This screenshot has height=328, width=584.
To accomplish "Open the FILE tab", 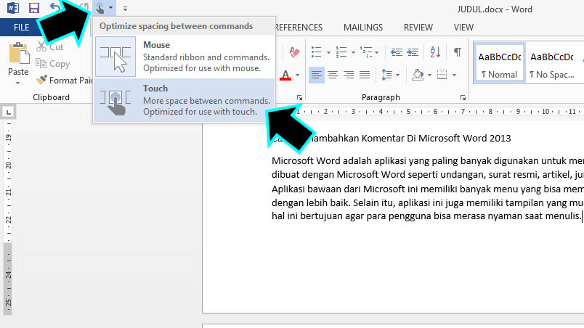I will (21, 28).
